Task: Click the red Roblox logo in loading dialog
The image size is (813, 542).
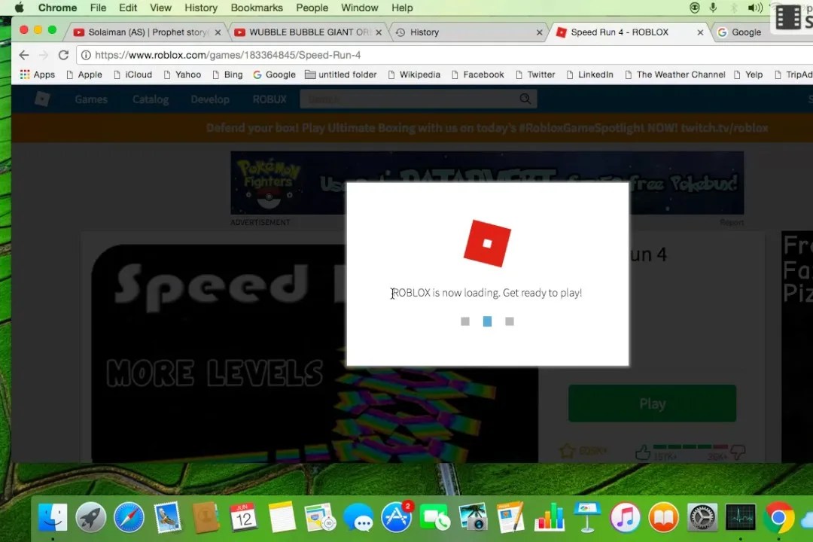Action: click(487, 243)
